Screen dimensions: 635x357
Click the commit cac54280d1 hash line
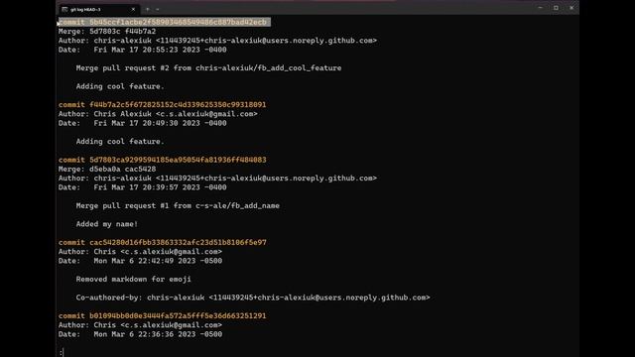point(162,242)
